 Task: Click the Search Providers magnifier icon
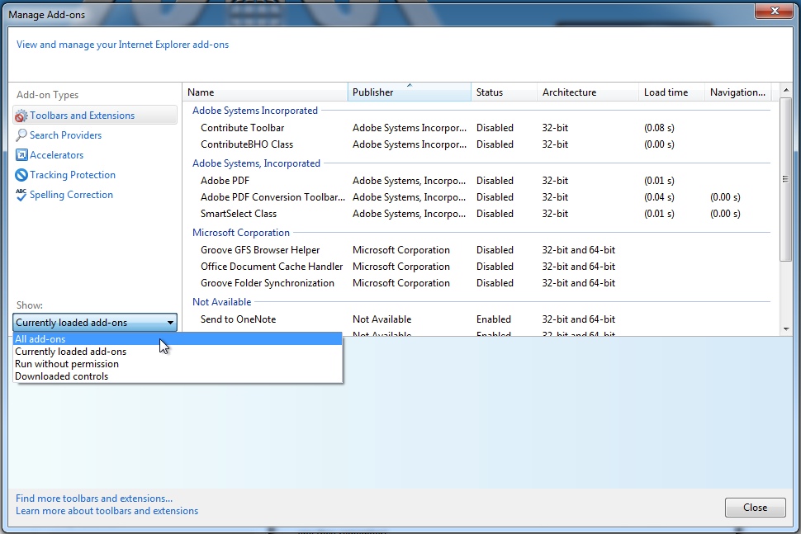click(x=21, y=135)
